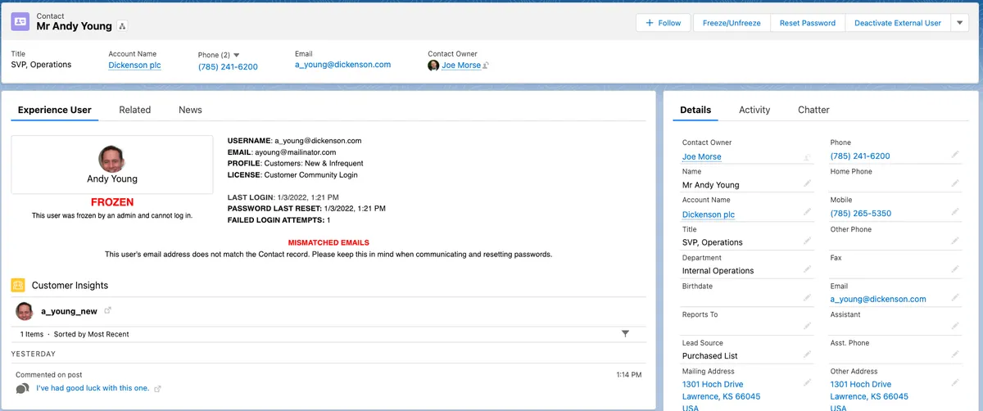Click the "1 Items · Sorted by Most Recent" text
The width and height of the screenshot is (983, 411).
(x=75, y=334)
